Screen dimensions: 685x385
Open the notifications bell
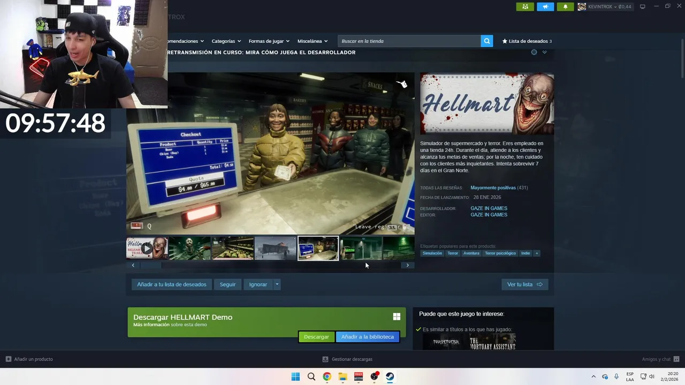coord(565,6)
